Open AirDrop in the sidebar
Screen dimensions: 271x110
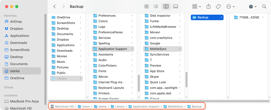[22, 22]
